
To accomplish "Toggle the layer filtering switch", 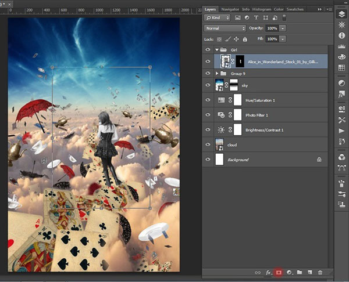I will (x=284, y=18).
